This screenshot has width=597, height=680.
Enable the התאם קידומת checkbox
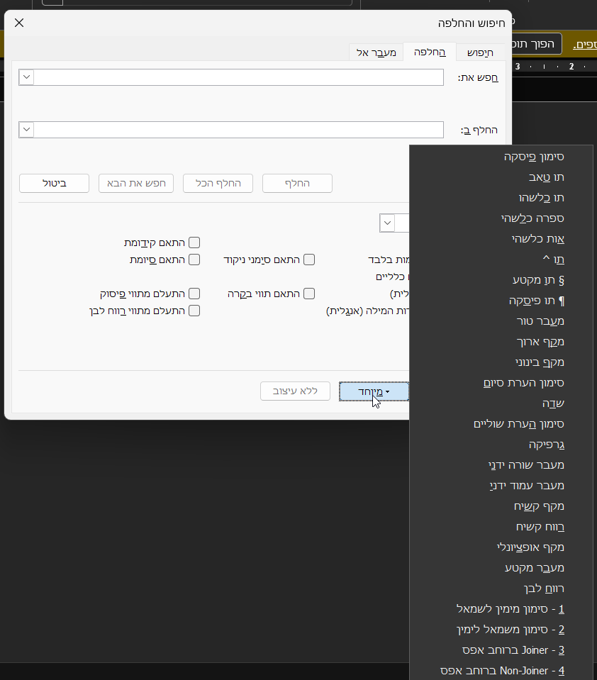point(194,243)
